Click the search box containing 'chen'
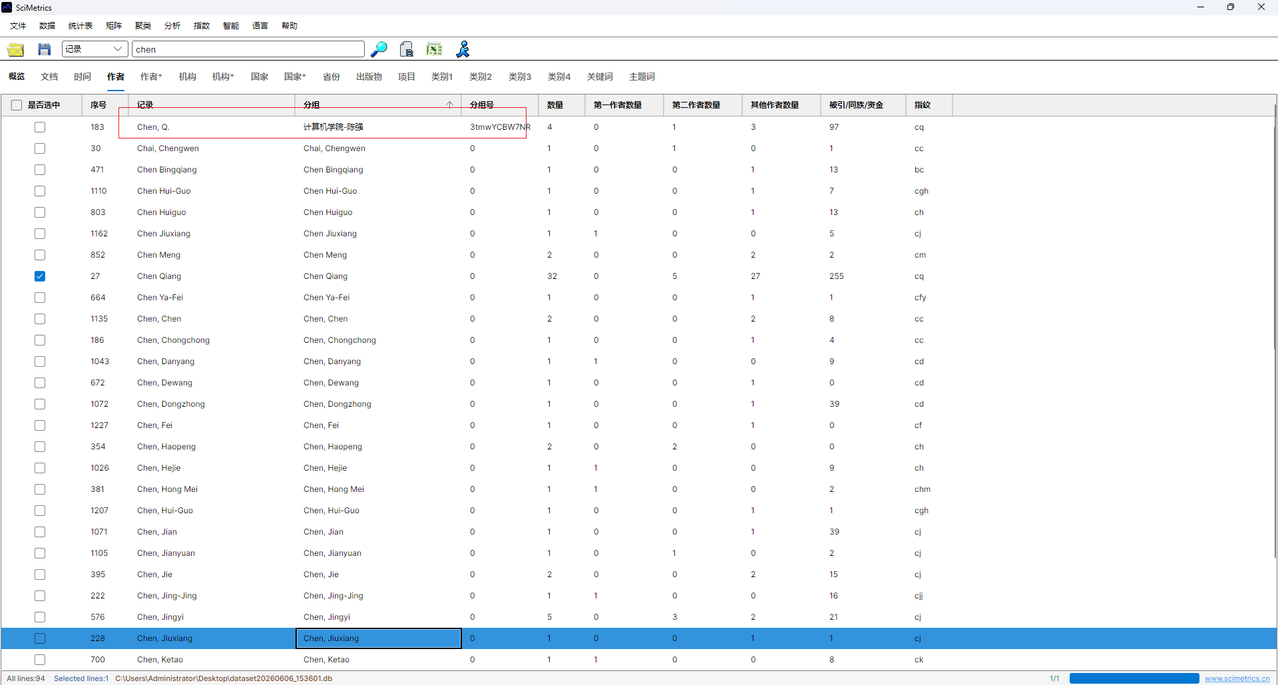The image size is (1278, 685). click(x=248, y=49)
